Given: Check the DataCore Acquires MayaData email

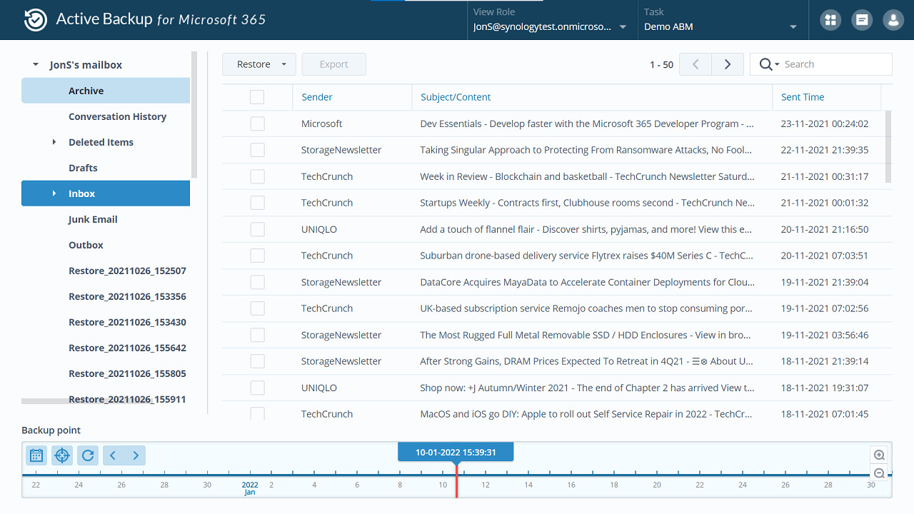Looking at the screenshot, I should [257, 282].
